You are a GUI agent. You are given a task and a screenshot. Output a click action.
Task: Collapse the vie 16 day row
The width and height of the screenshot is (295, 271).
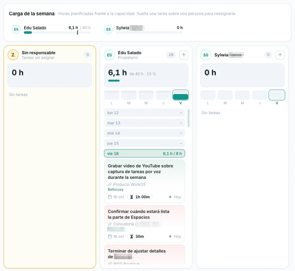tap(144, 153)
